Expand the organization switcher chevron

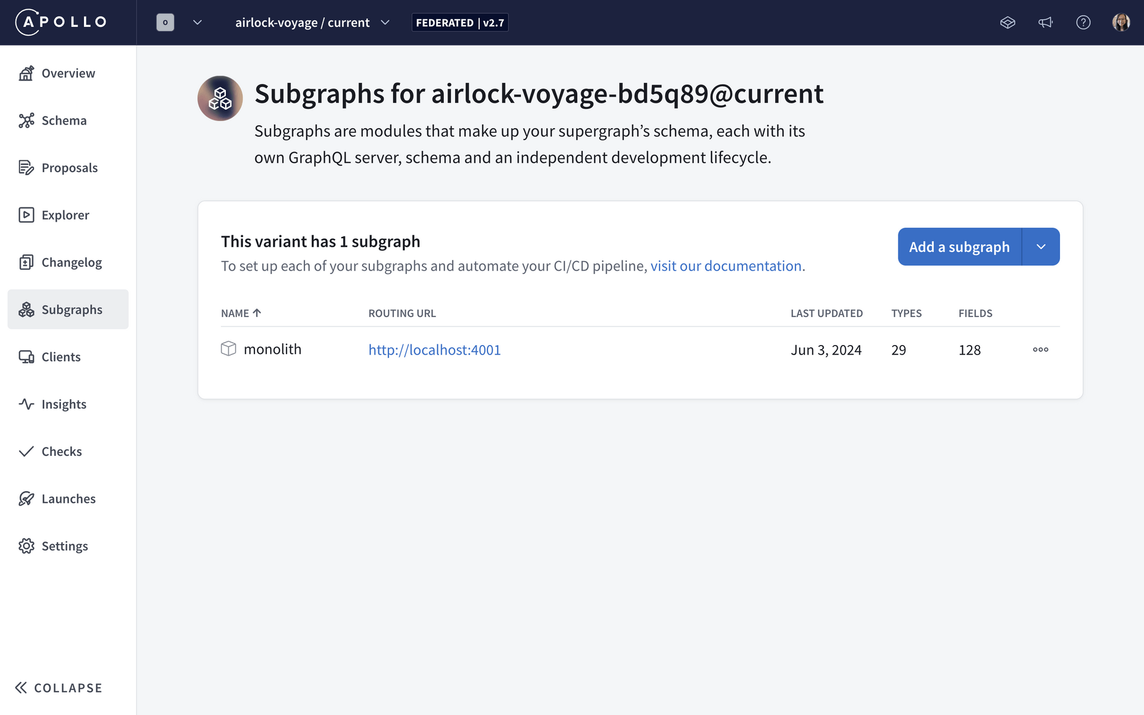click(x=197, y=22)
